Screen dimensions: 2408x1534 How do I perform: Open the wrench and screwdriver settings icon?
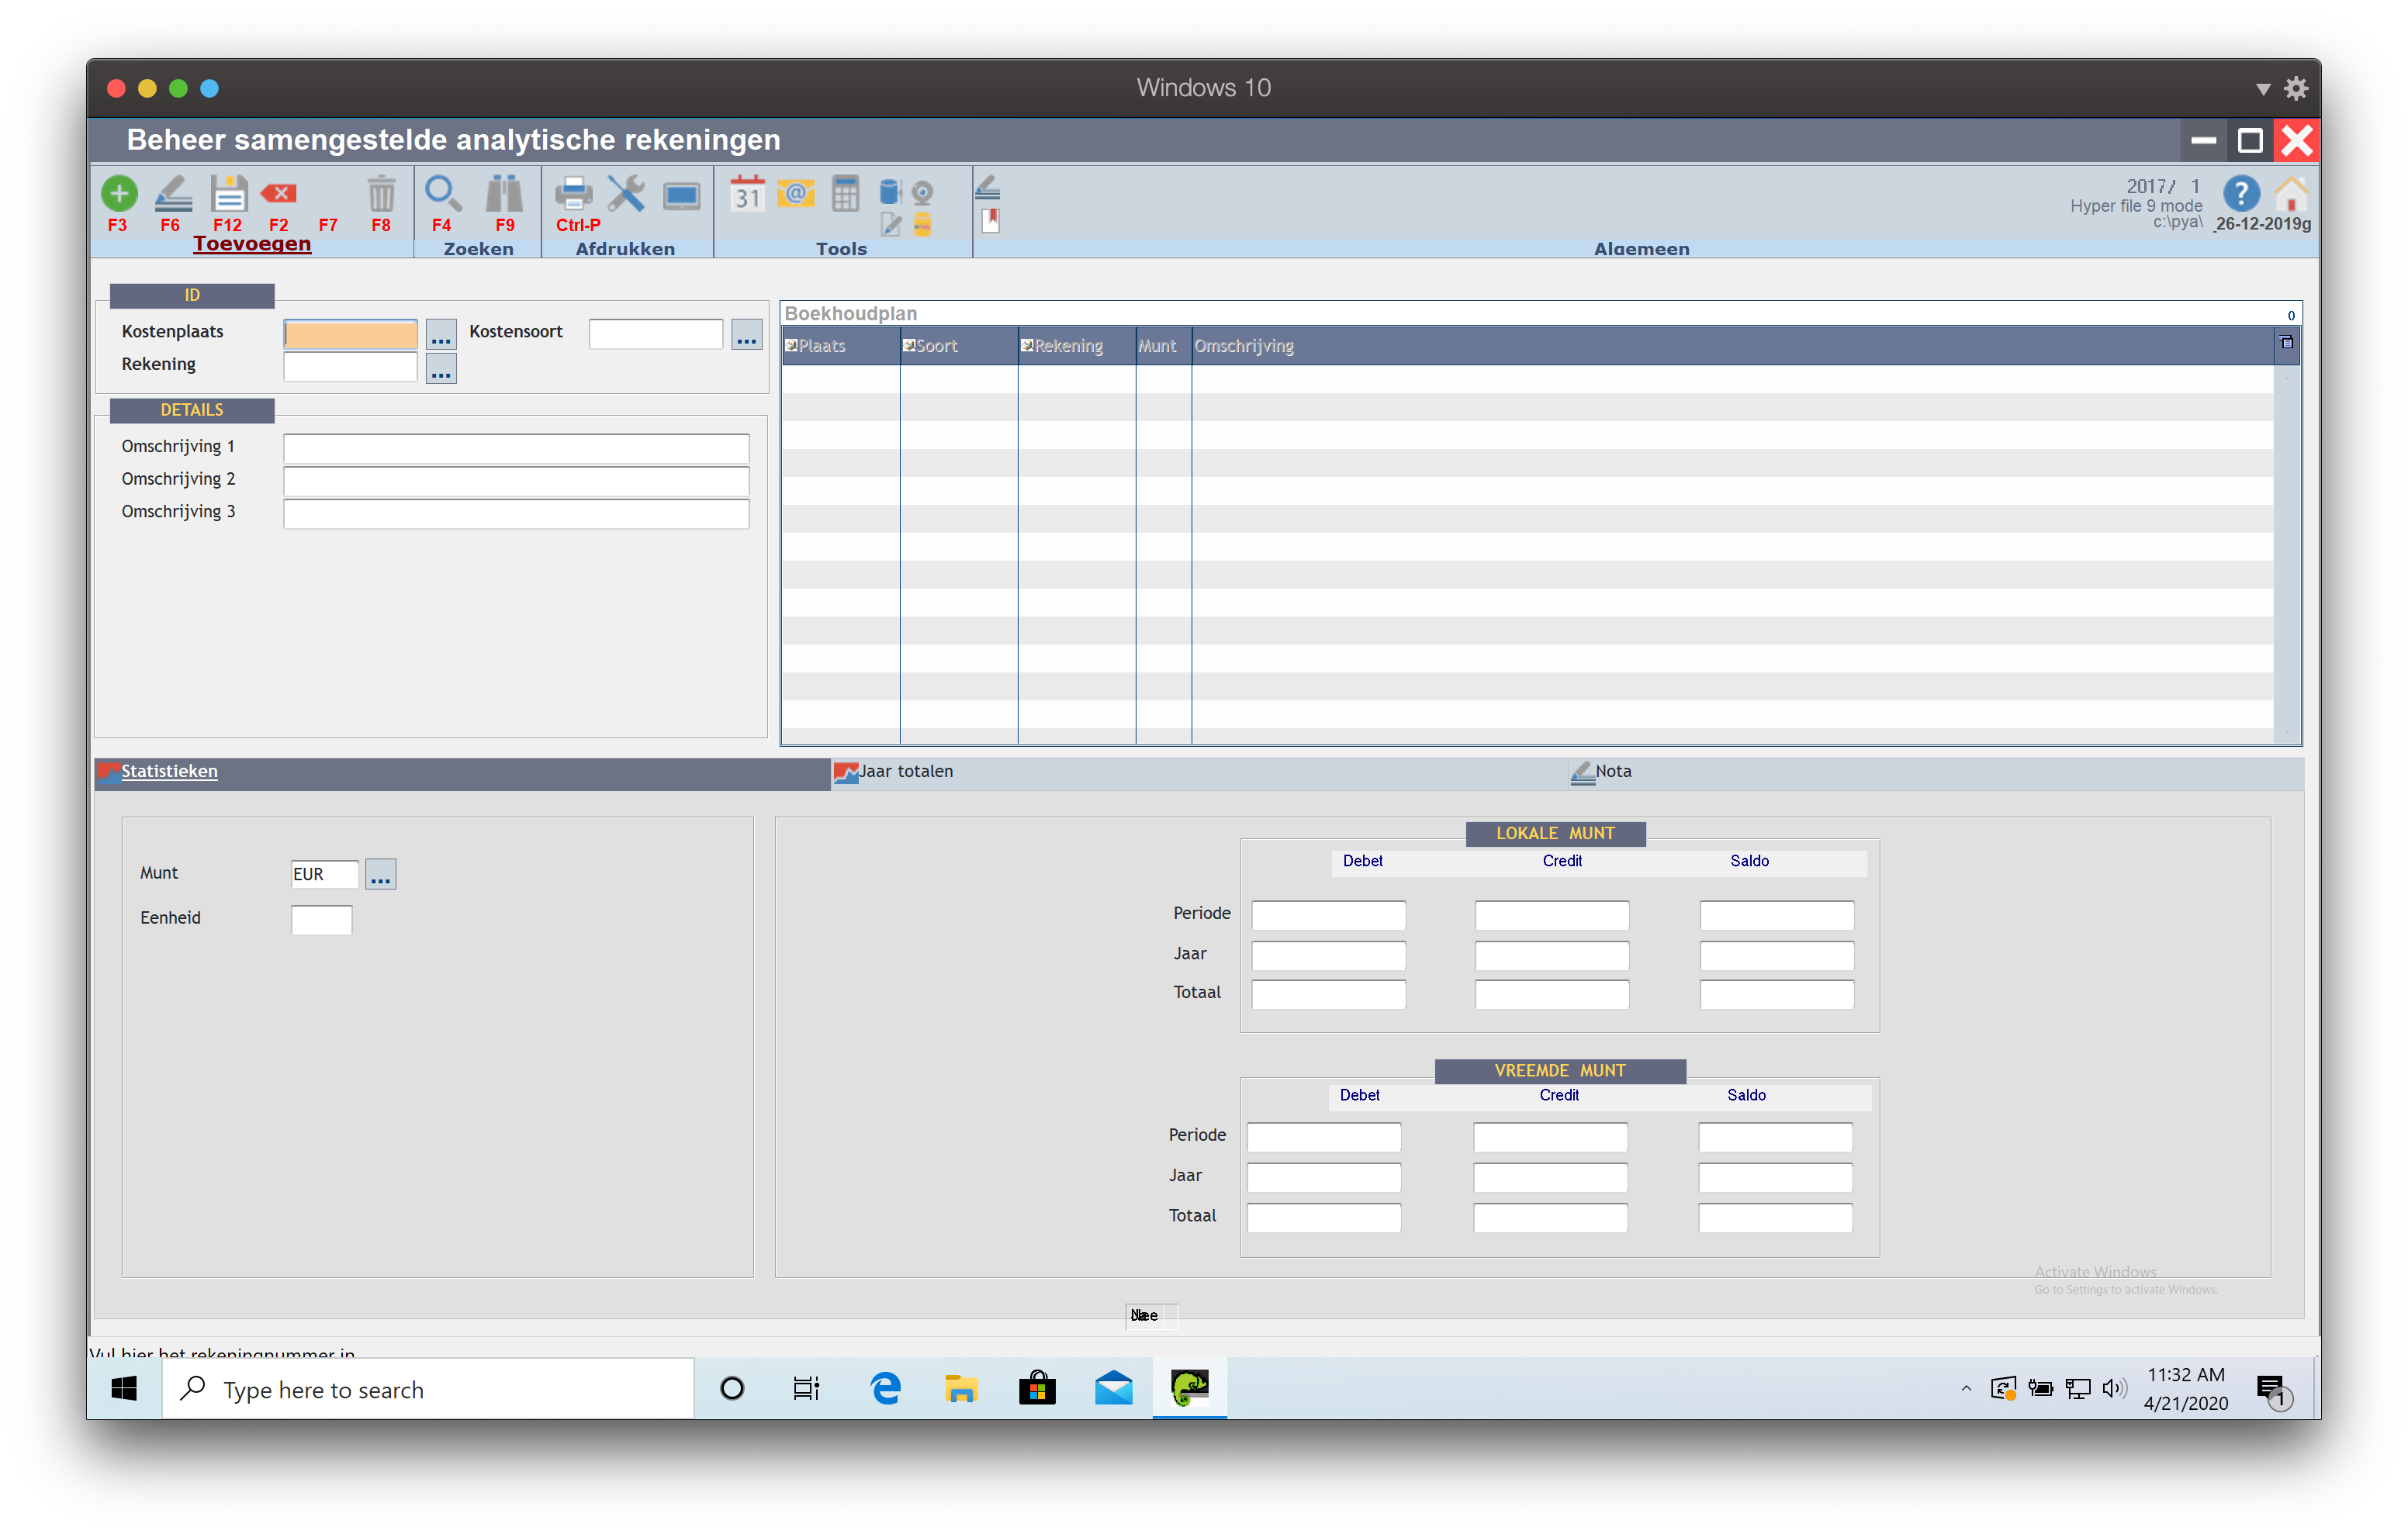click(626, 193)
